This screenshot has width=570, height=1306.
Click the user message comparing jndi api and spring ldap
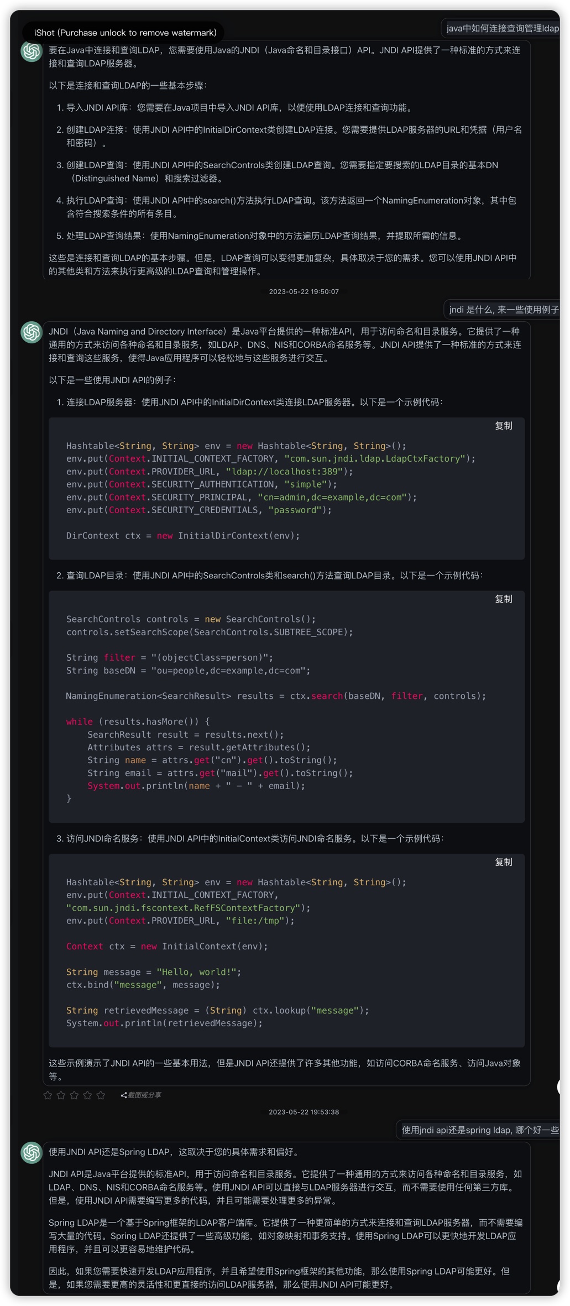[479, 1130]
